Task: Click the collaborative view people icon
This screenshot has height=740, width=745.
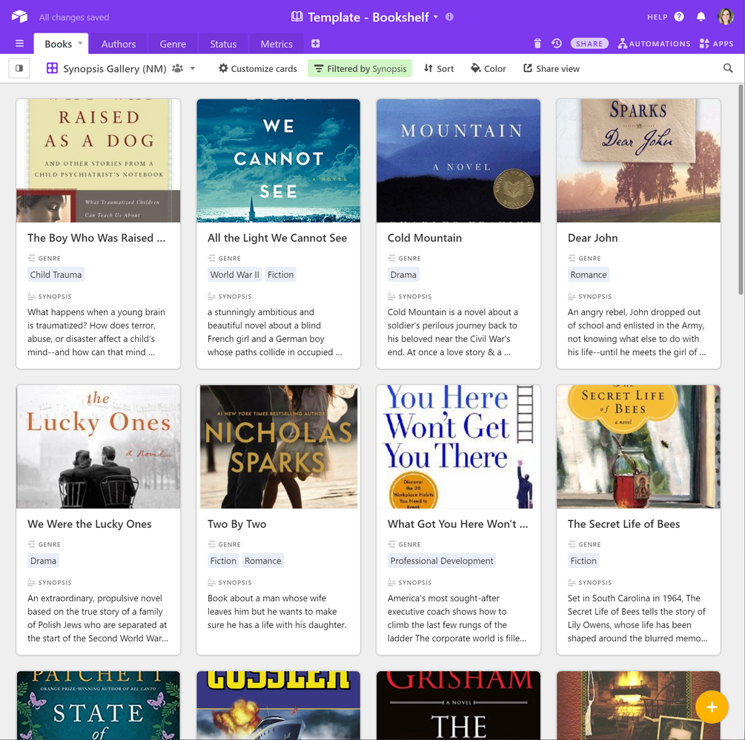Action: tap(178, 68)
